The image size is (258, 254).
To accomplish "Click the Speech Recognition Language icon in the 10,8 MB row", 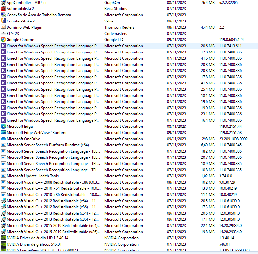I will 3,170.
